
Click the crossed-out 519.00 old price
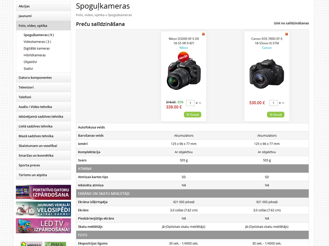pos(171,102)
